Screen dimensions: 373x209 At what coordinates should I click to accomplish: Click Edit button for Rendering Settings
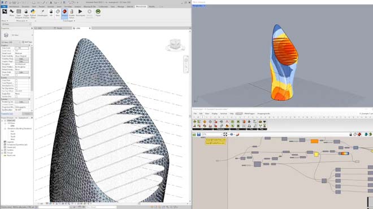[21, 102]
